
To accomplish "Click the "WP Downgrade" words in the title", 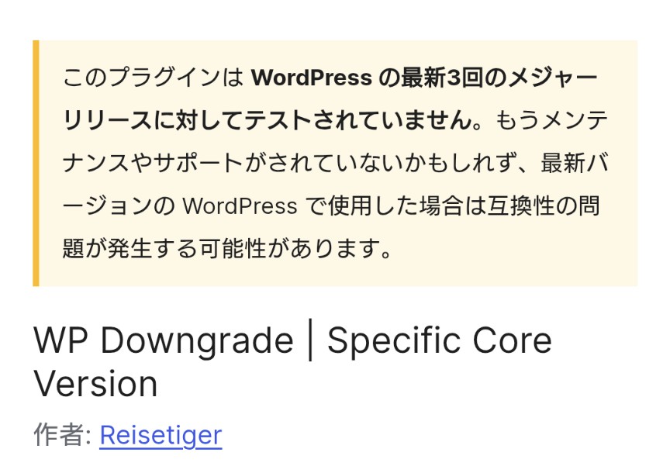I will (x=164, y=340).
